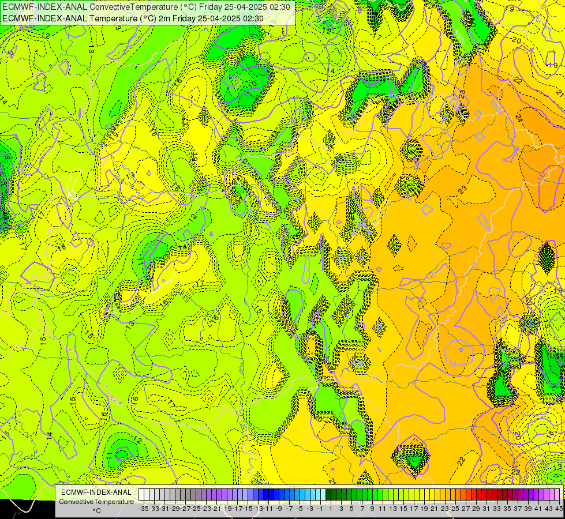The height and width of the screenshot is (519, 565).
Task: Click the legend scale value -31
Action: 164,509
